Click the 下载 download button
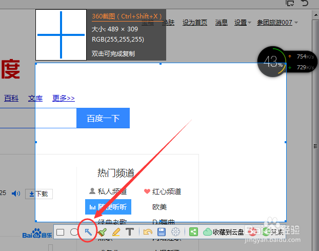Viewport: 319px width, 251px height. [39, 194]
